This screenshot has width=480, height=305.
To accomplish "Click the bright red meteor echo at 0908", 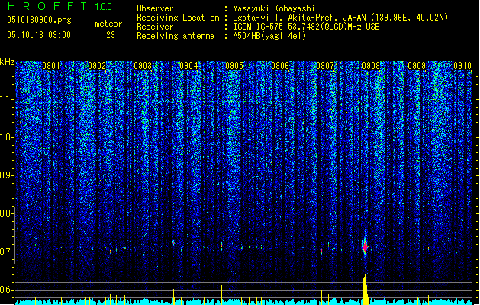I will coord(365,246).
